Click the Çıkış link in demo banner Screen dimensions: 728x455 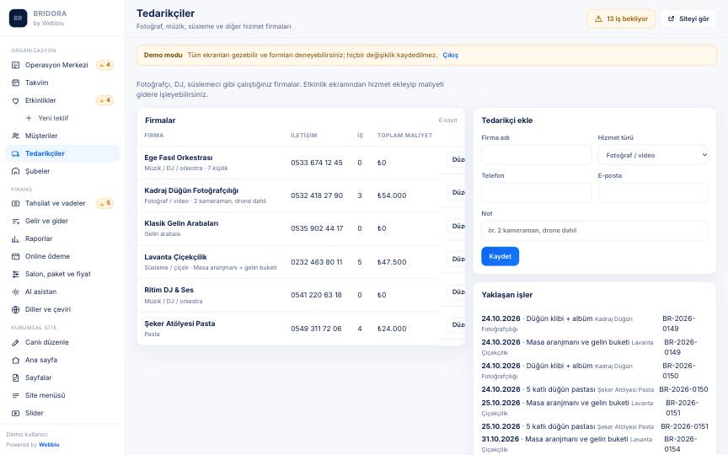click(x=450, y=55)
